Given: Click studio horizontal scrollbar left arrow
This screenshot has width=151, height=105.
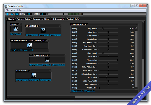Looking at the screenshot, I should tap(8, 97).
